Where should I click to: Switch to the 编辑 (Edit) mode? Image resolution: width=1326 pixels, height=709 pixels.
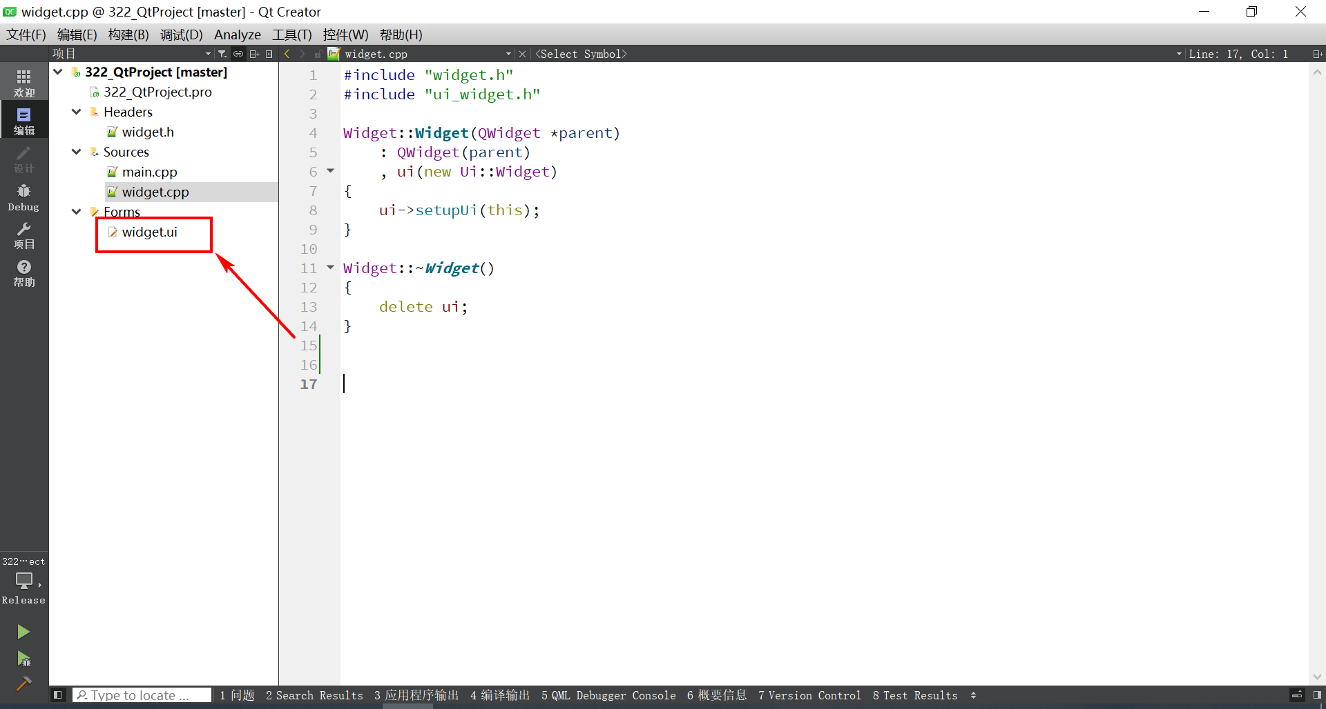pyautogui.click(x=24, y=120)
